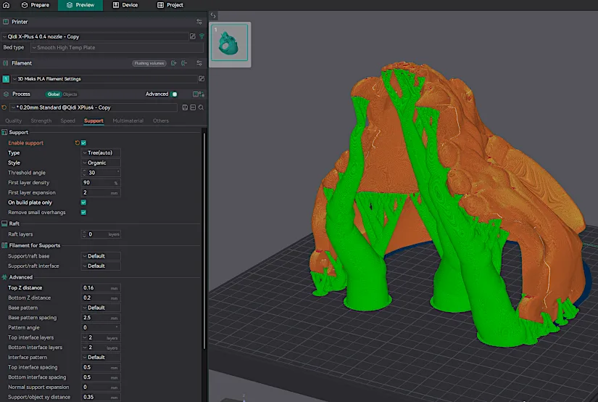The height and width of the screenshot is (402, 598).
Task: Open Bottom interface layers dropdown
Action: 101,348
